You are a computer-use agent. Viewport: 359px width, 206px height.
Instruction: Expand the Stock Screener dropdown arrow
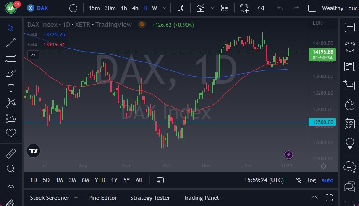pos(76,198)
